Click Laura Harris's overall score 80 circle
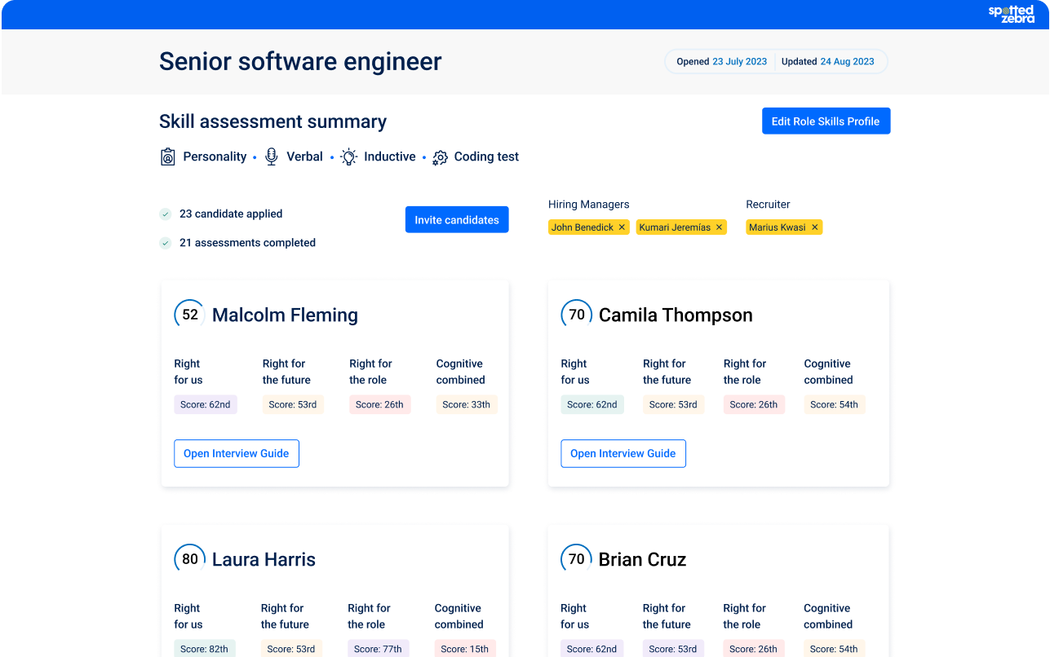This screenshot has width=1050, height=657. pos(190,559)
